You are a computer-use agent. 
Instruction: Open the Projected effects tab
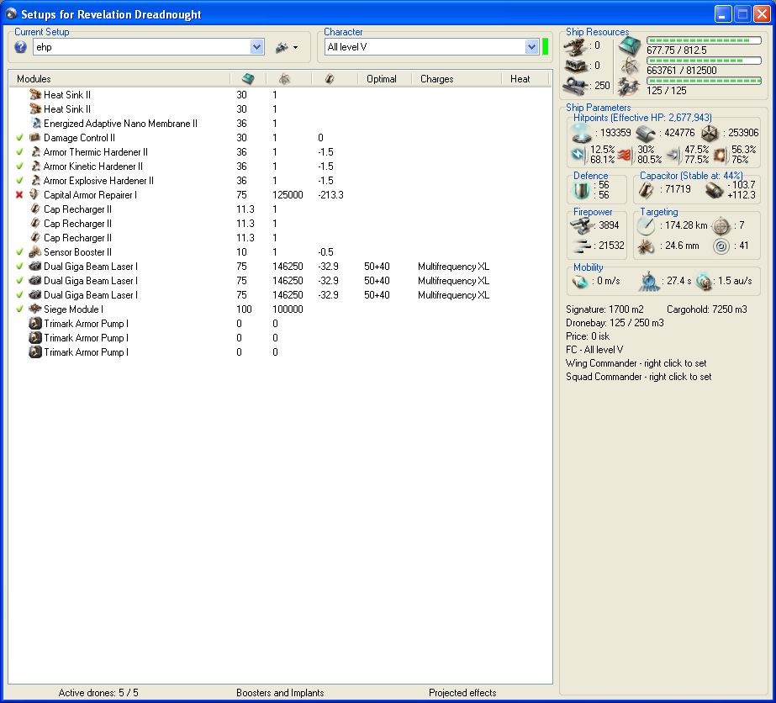462,693
